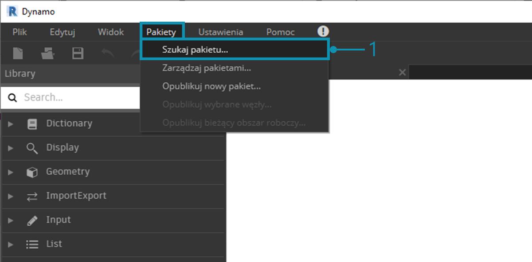The width and height of the screenshot is (532, 262).
Task: Choose Zarządzaj pakietami... menu entry
Action: pyautogui.click(x=235, y=68)
